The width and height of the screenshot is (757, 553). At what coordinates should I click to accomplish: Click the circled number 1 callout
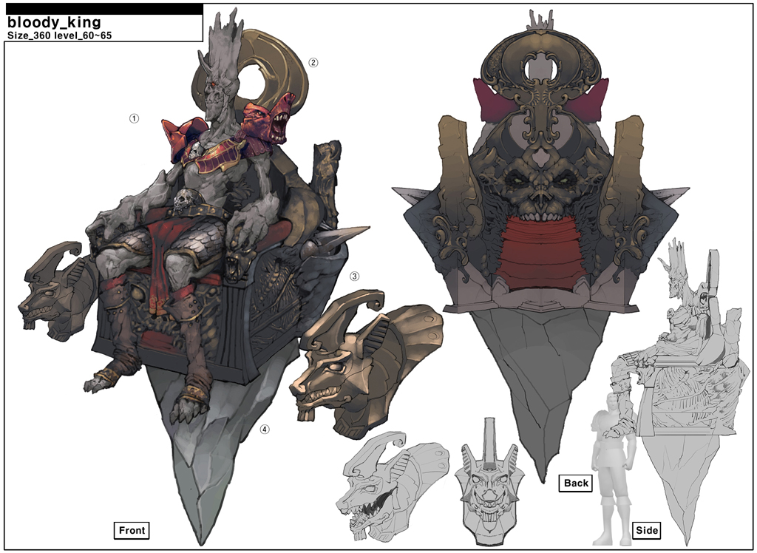(135, 118)
